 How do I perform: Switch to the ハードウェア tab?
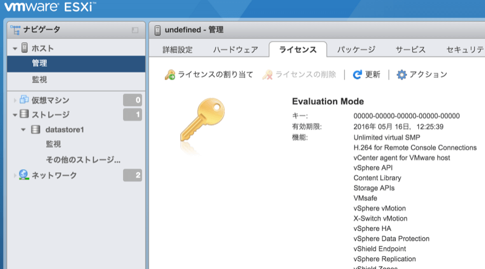point(235,50)
